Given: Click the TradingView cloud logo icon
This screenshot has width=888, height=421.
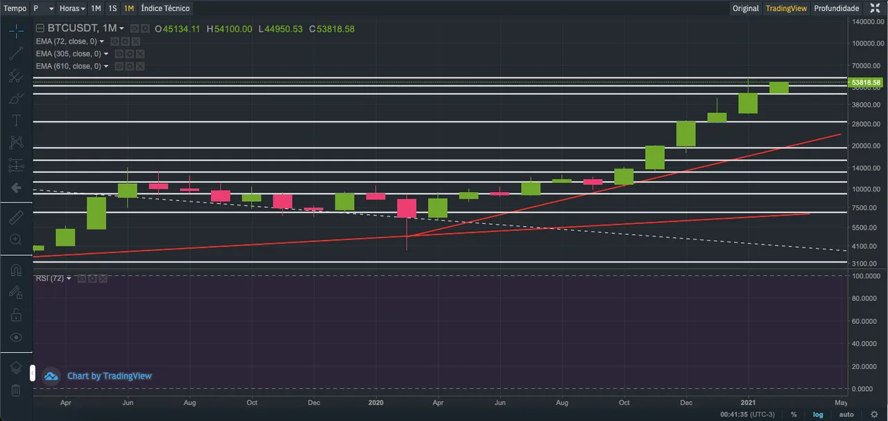Looking at the screenshot, I should click(x=51, y=376).
